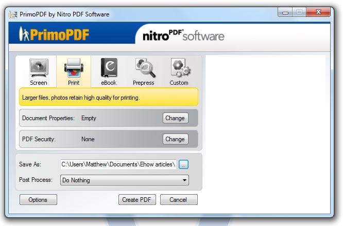Pick the Custom settings gear icon
343x226 pixels.
click(x=180, y=68)
